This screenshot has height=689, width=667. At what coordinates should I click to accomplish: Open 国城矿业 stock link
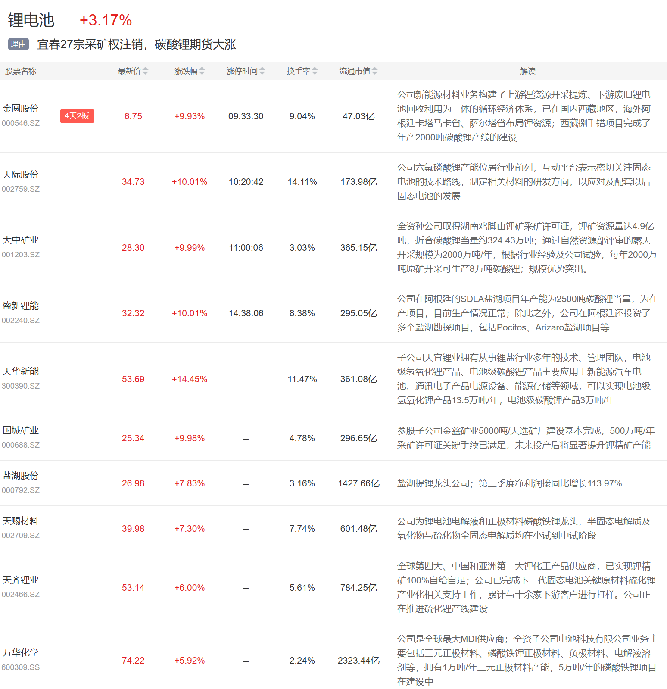(21, 430)
